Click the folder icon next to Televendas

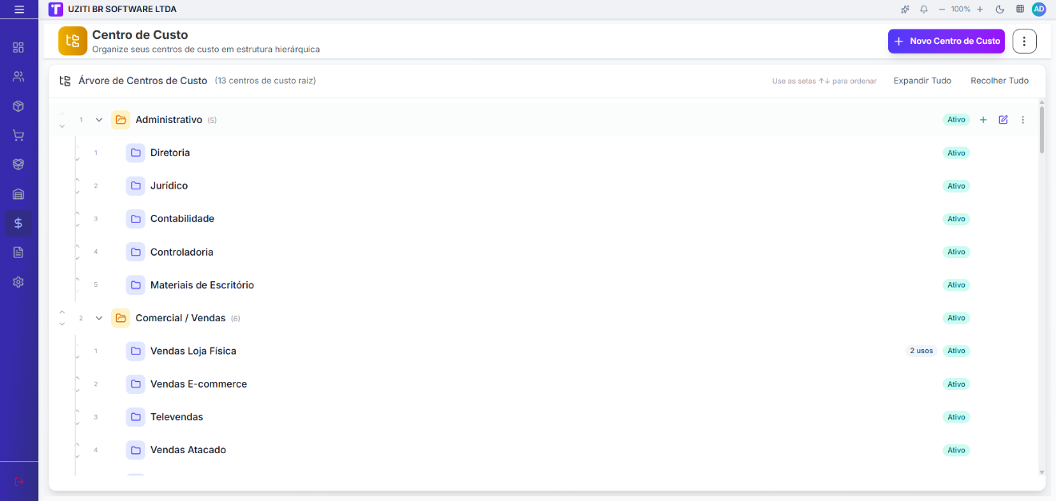(x=136, y=417)
